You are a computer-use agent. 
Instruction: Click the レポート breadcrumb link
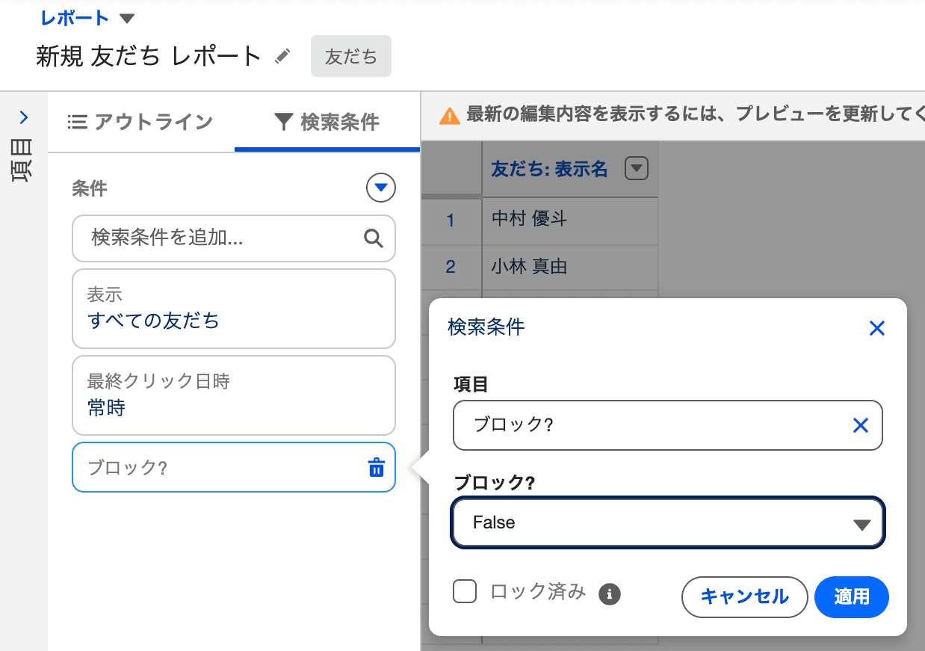click(x=75, y=18)
